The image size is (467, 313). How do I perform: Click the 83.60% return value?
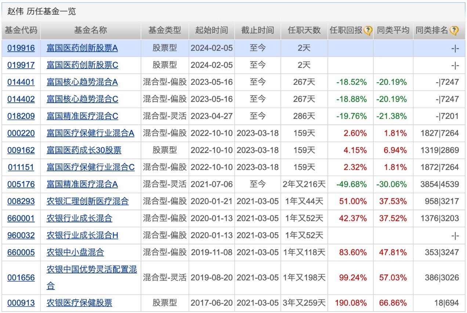coord(353,252)
